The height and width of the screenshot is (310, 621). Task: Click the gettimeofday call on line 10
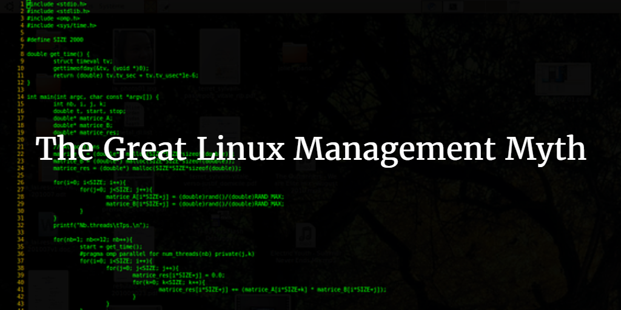[x=101, y=68]
